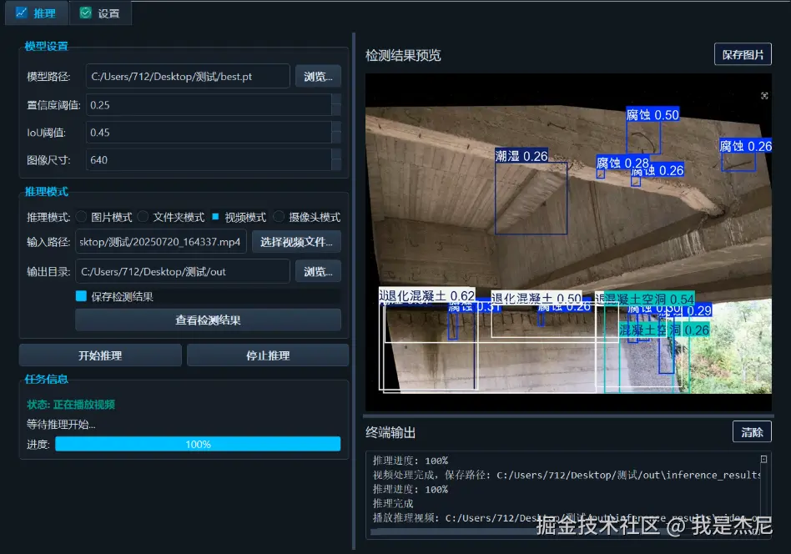Click the 100% progress bar
791x554 pixels.
tap(198, 444)
